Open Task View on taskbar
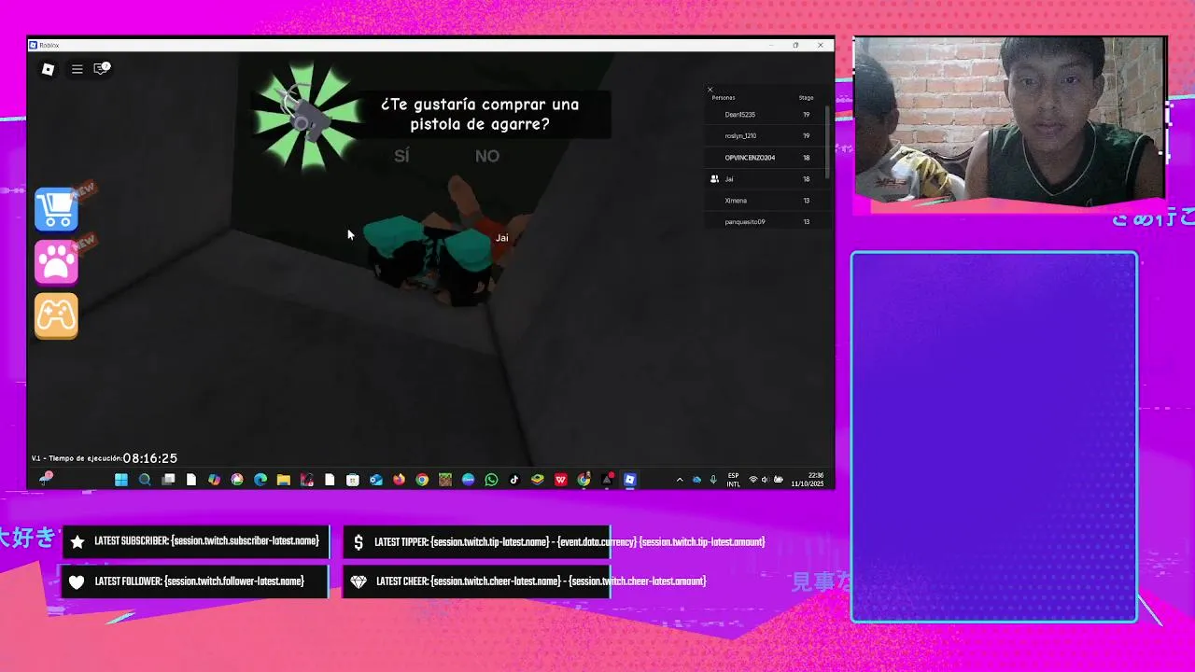The height and width of the screenshot is (672, 1195). pyautogui.click(x=168, y=480)
